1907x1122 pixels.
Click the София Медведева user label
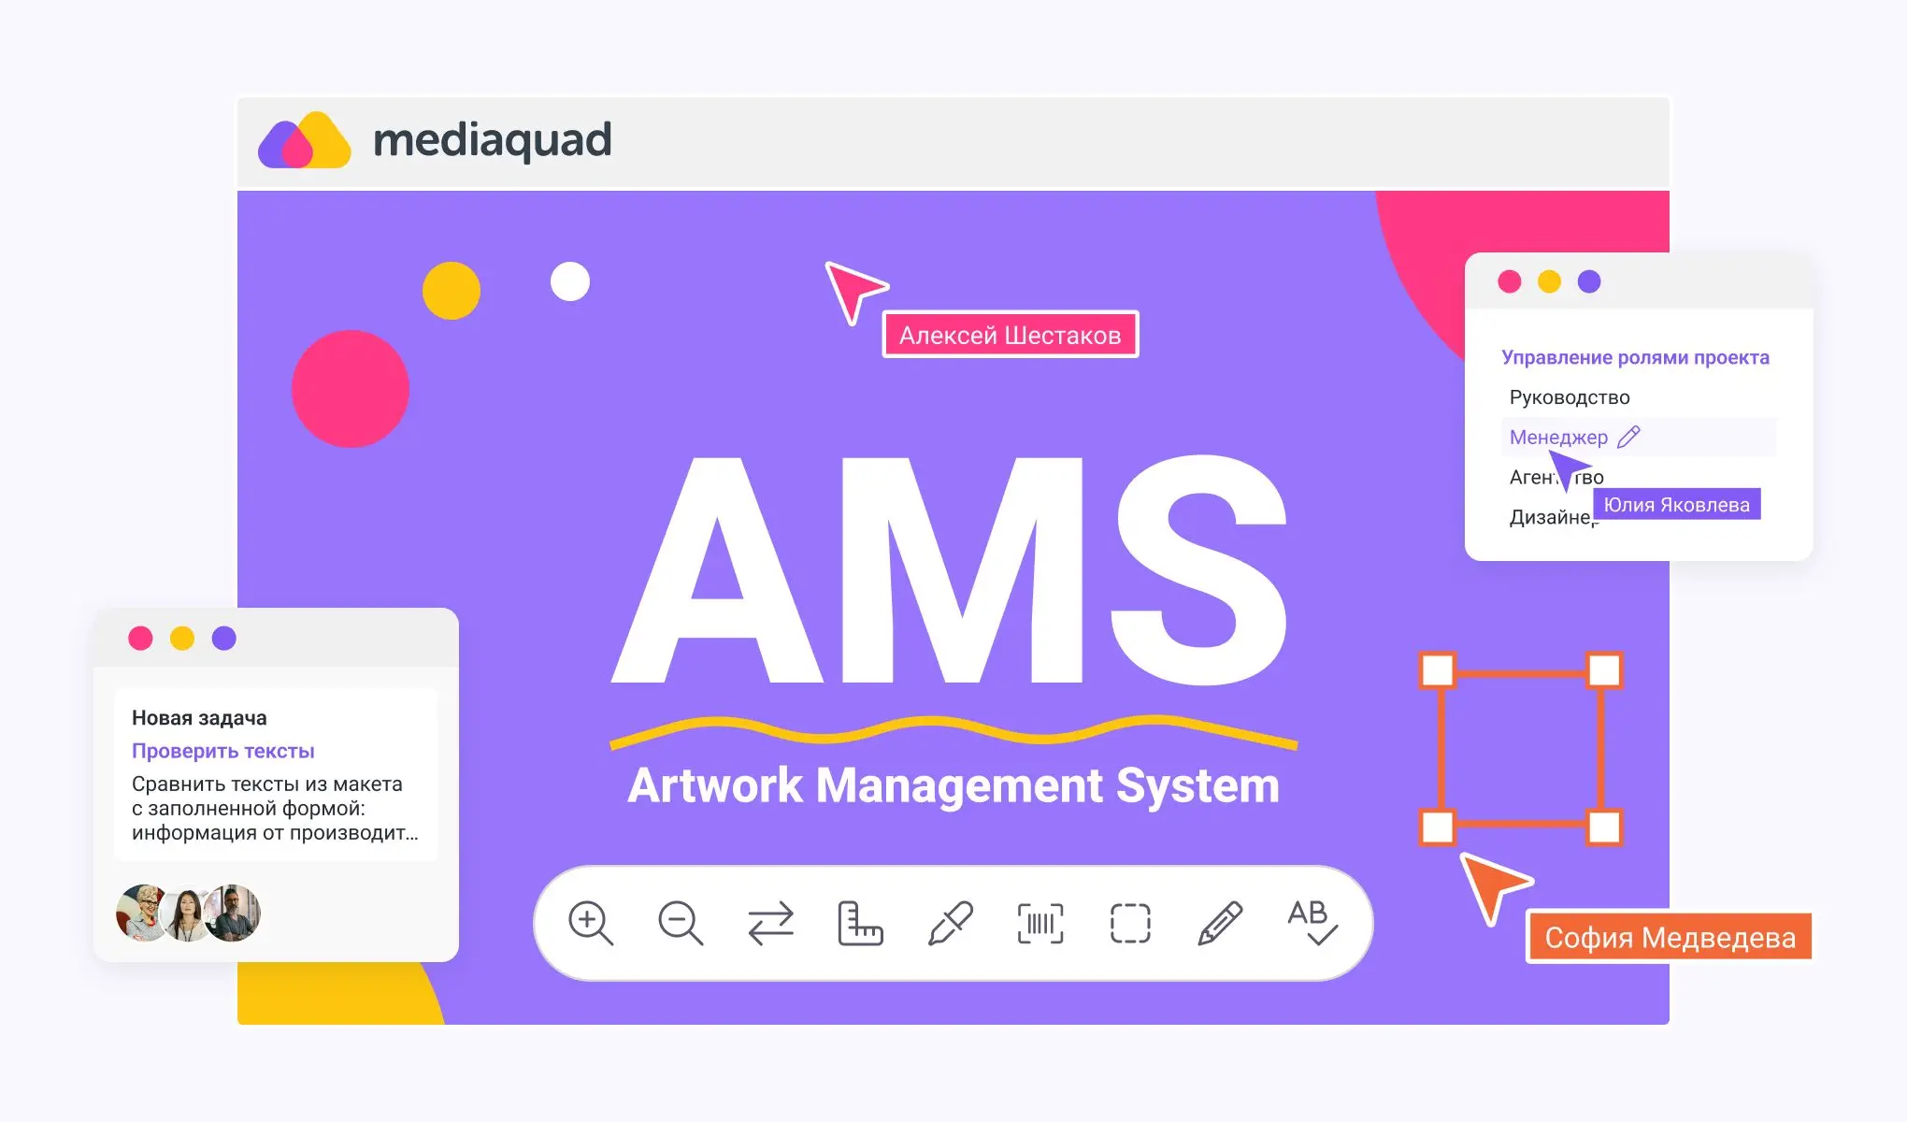pyautogui.click(x=1670, y=937)
